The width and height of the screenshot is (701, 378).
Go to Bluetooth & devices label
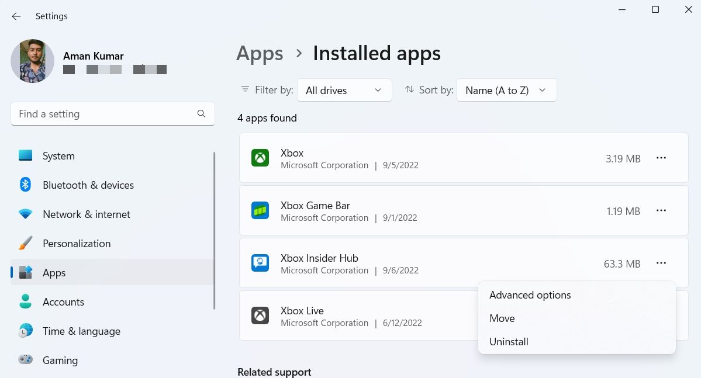pyautogui.click(x=88, y=185)
